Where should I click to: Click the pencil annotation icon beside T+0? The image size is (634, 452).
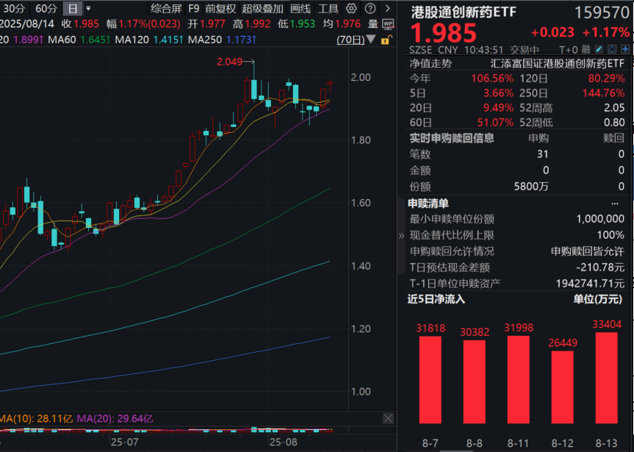(599, 49)
